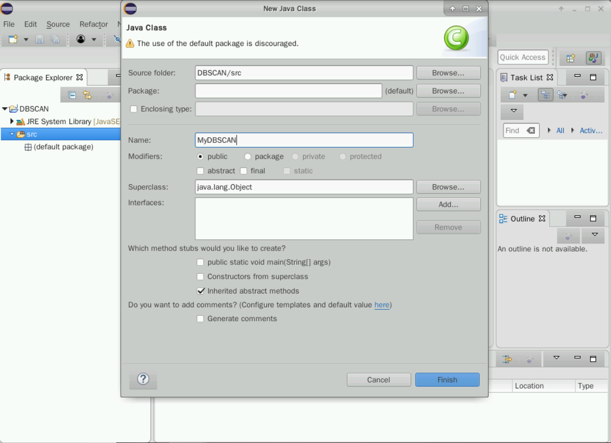The height and width of the screenshot is (443, 611).
Task: Toggle Categorized view icon in Task List
Action: (x=545, y=95)
